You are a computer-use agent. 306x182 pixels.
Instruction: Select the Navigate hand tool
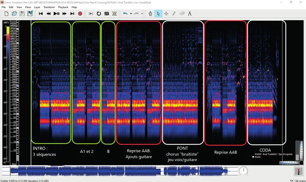click(150, 14)
